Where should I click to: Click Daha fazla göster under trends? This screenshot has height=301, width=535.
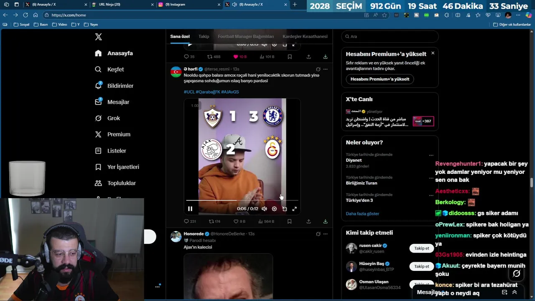click(x=362, y=214)
